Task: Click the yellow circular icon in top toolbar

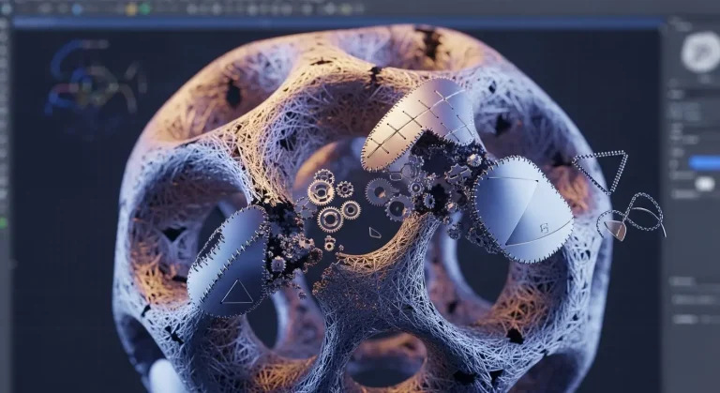Action: click(x=131, y=8)
